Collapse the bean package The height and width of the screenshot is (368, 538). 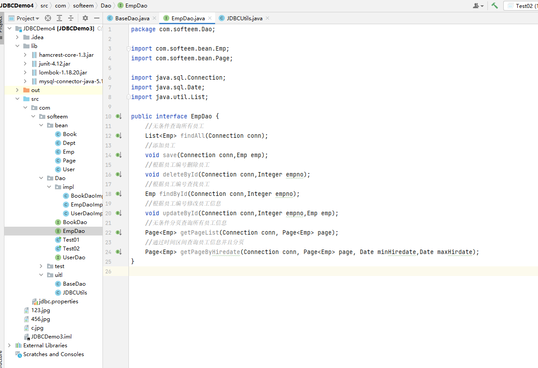41,125
